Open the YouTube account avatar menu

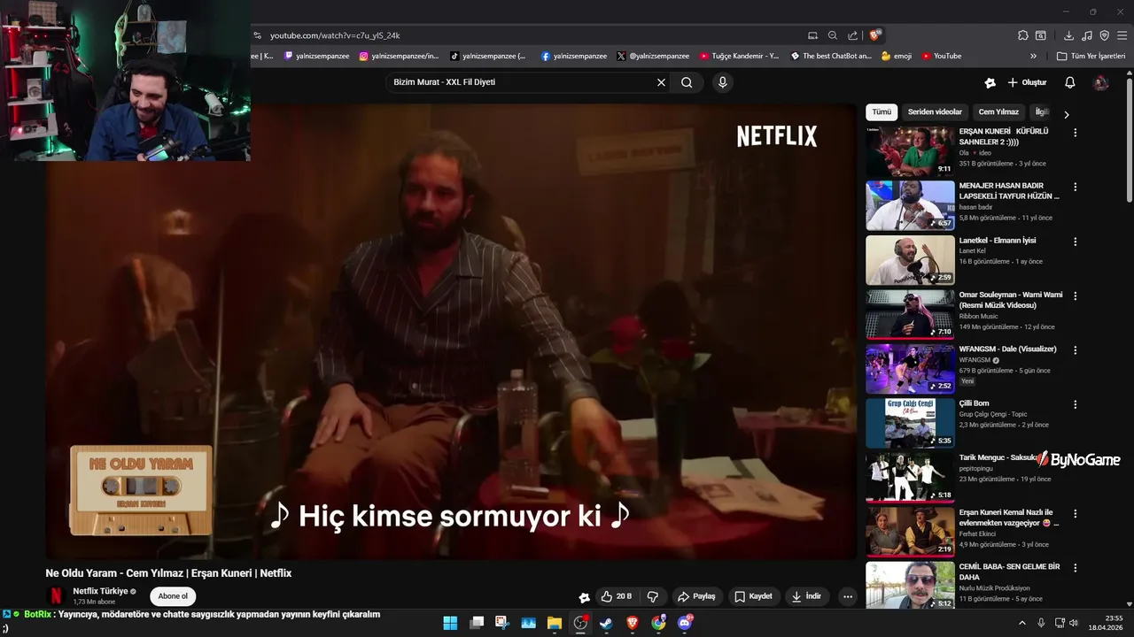click(x=1101, y=82)
